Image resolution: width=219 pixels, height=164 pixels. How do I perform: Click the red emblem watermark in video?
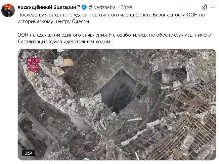coord(33,64)
